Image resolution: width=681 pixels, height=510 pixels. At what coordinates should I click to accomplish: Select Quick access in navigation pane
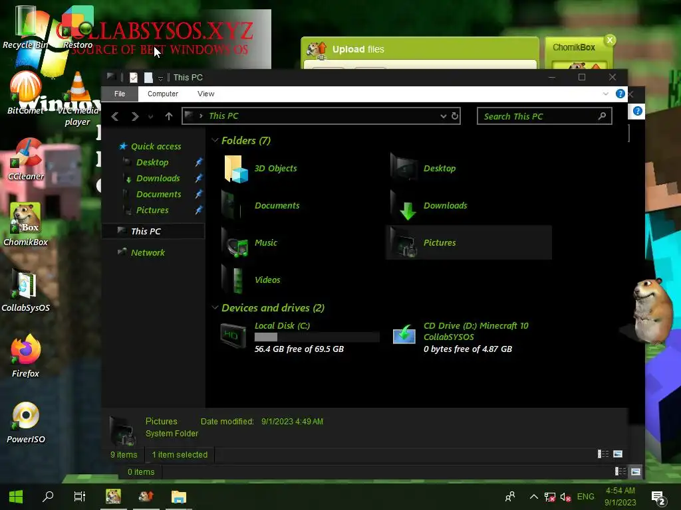(x=156, y=146)
